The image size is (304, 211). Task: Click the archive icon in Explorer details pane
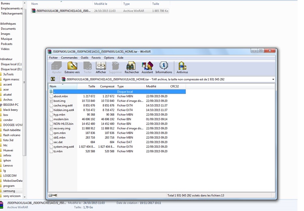click(x=2, y=205)
